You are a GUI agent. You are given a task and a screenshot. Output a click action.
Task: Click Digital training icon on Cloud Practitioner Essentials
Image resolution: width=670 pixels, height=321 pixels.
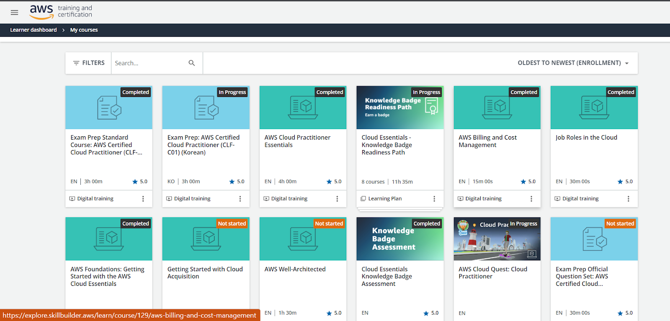(x=266, y=199)
